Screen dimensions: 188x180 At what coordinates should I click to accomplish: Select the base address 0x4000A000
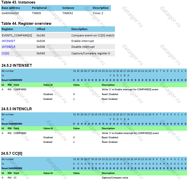(10, 13)
